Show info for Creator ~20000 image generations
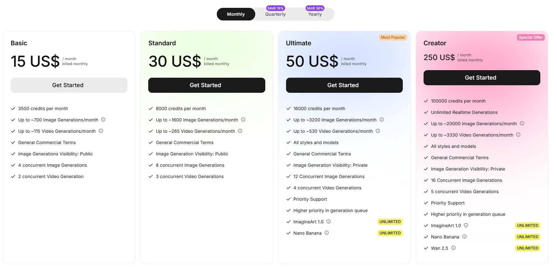Viewport: 557px width, 268px height. 522,123
